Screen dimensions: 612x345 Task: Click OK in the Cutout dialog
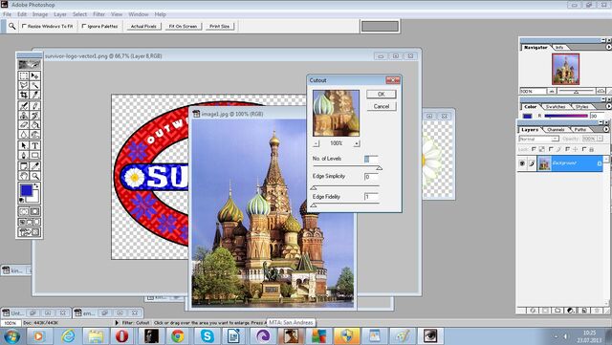pos(382,94)
